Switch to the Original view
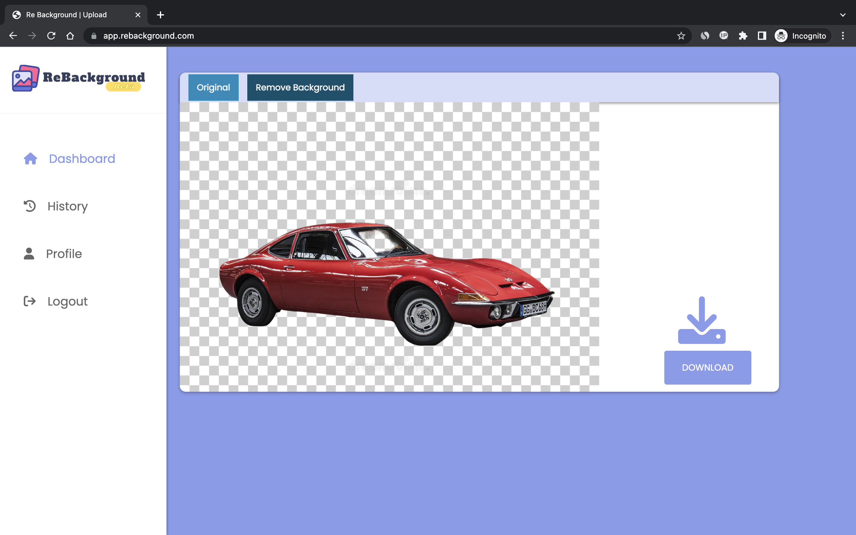 tap(213, 87)
